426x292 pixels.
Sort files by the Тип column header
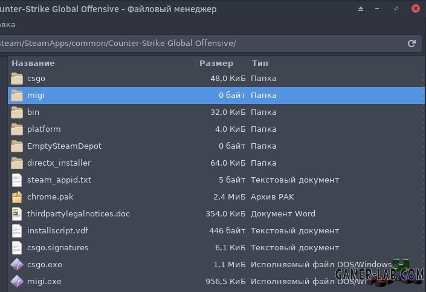point(260,63)
